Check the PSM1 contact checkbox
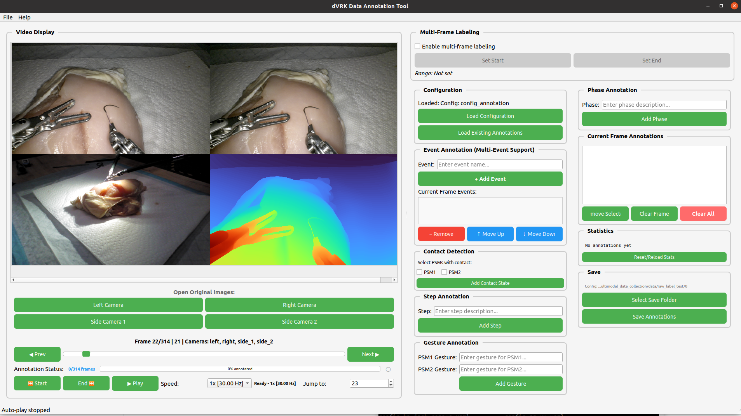The image size is (741, 416). coord(420,272)
